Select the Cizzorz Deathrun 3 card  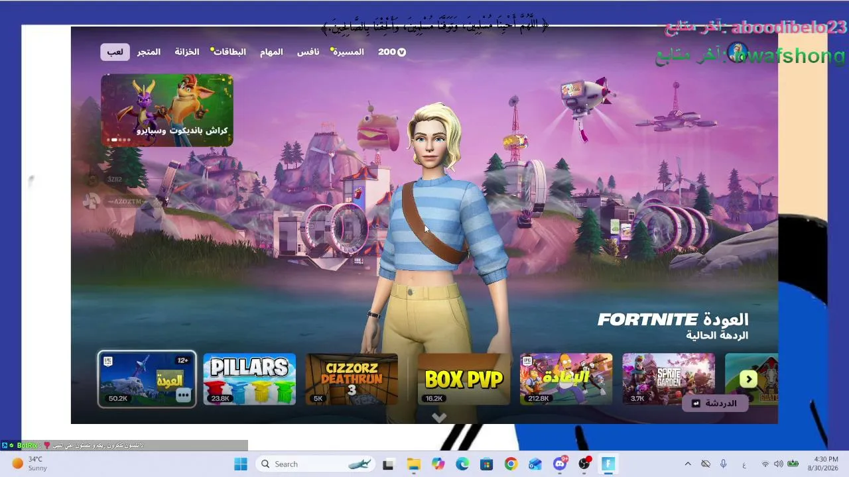pyautogui.click(x=352, y=379)
